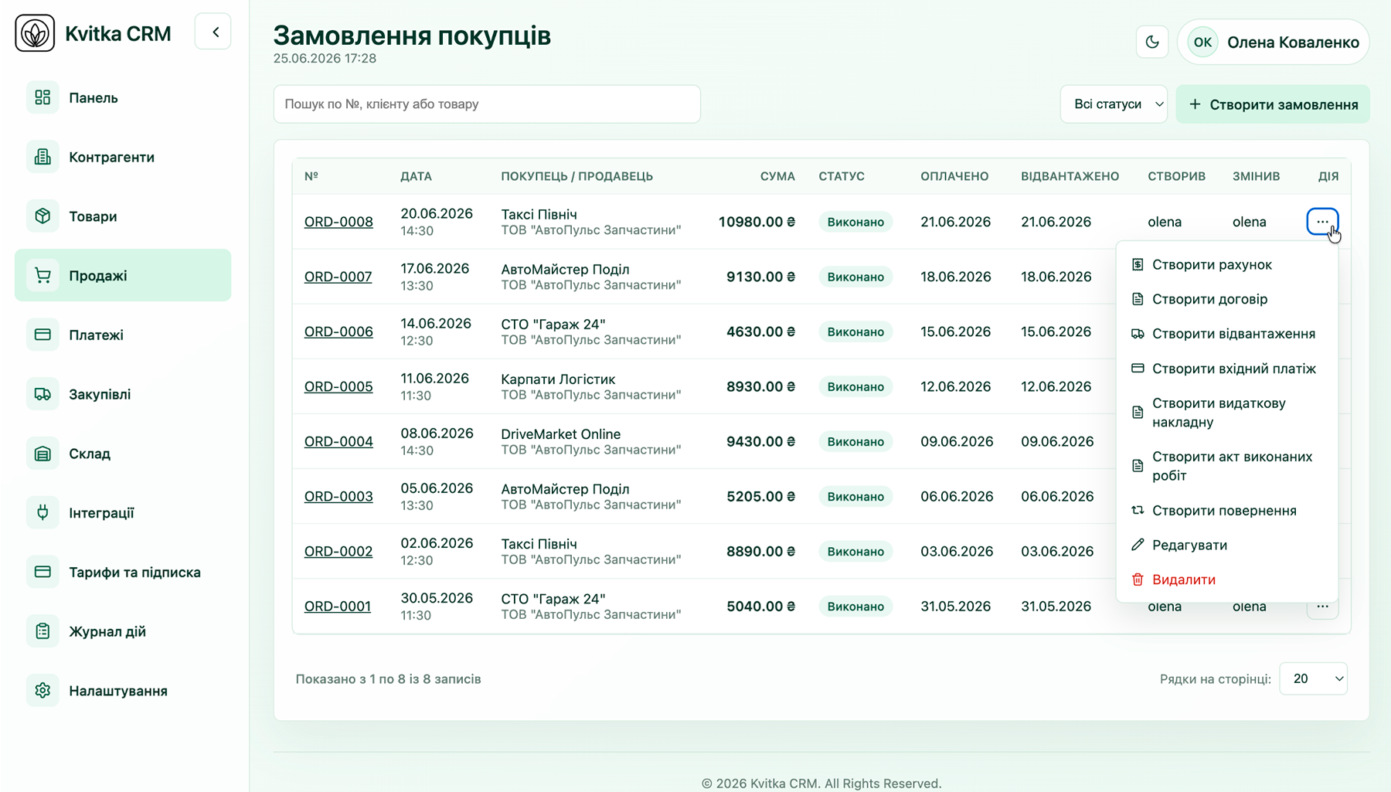Click the document icon beside Створити договір

(1138, 299)
